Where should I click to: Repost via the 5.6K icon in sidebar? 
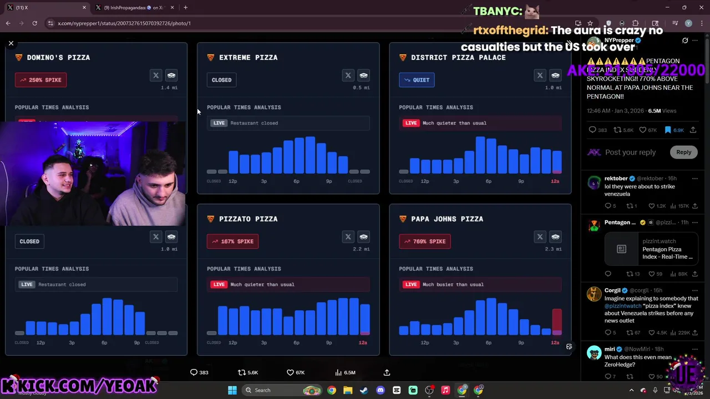pos(623,130)
